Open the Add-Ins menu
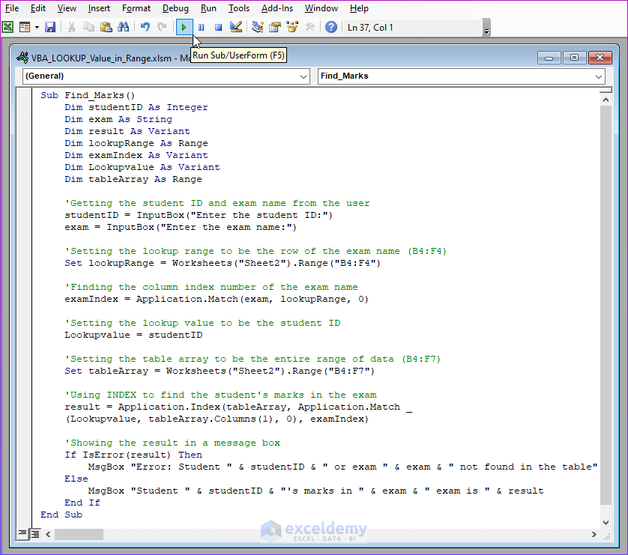 coord(277,8)
